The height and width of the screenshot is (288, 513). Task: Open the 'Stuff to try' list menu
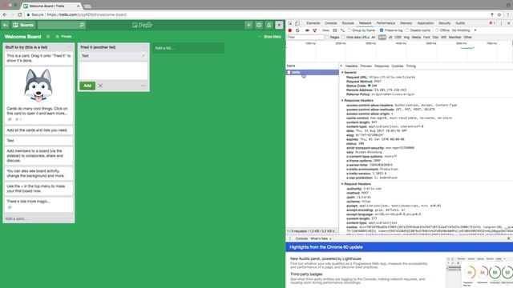click(70, 47)
